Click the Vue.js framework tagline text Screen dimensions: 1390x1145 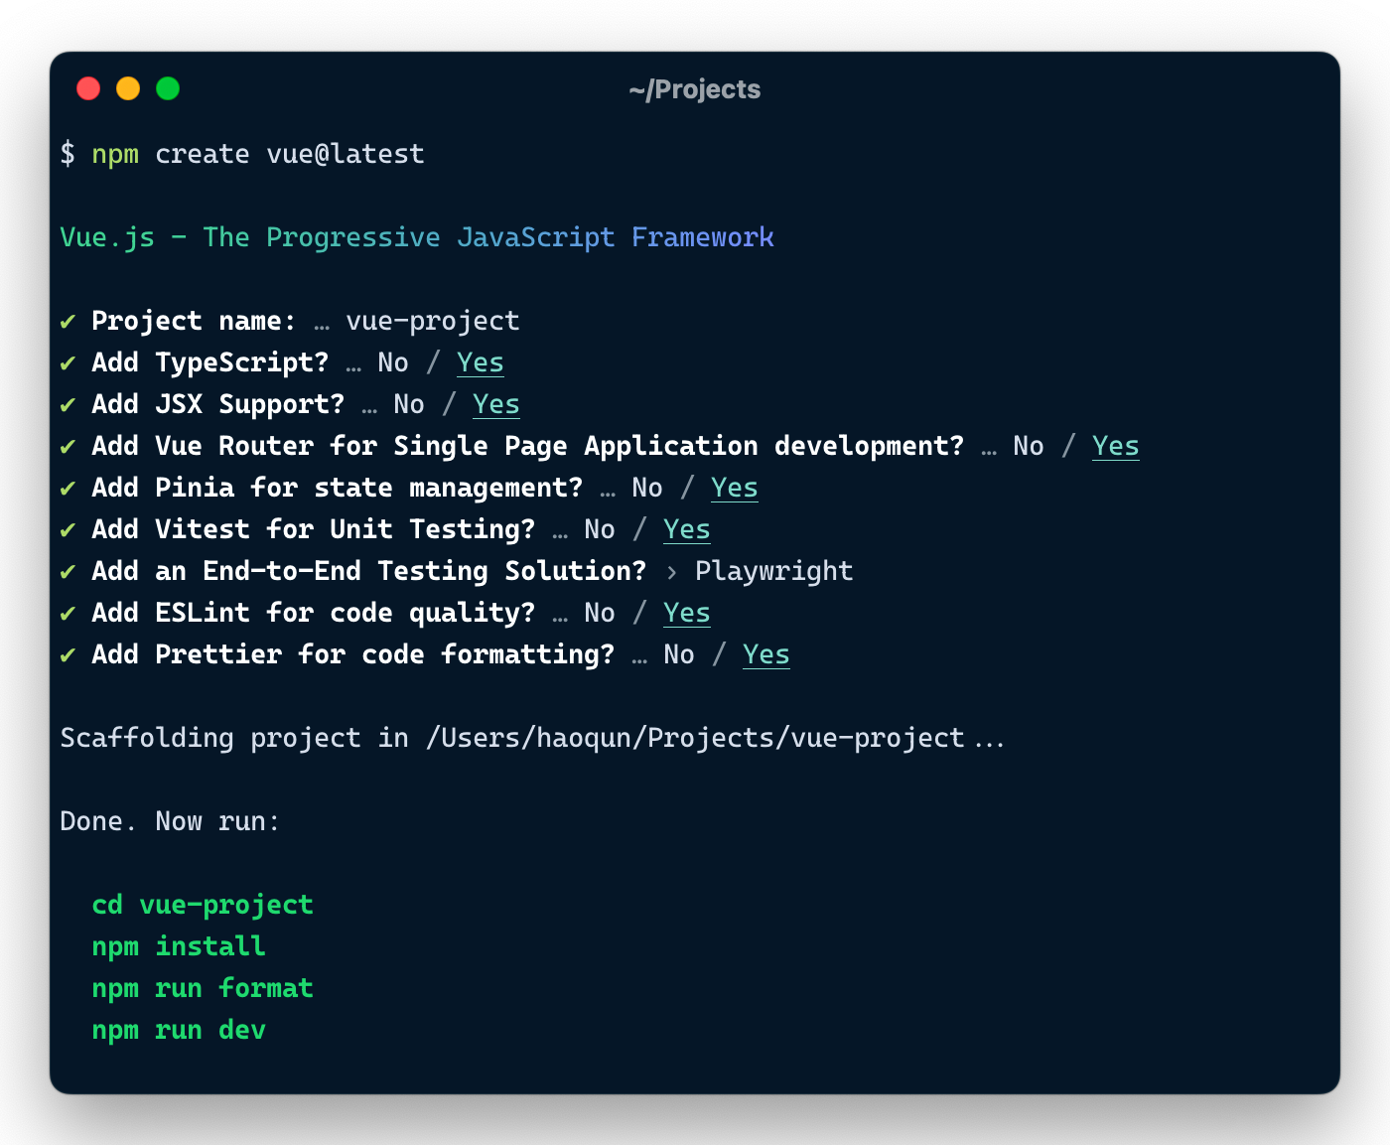(417, 237)
